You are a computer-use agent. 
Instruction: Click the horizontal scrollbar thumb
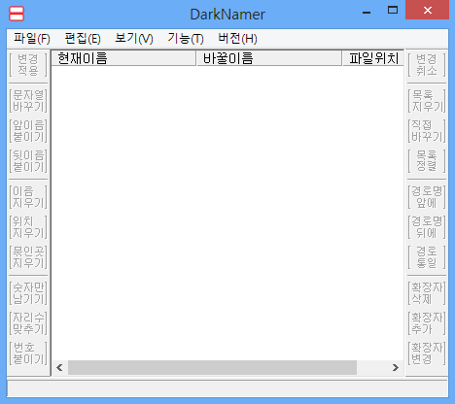point(212,367)
